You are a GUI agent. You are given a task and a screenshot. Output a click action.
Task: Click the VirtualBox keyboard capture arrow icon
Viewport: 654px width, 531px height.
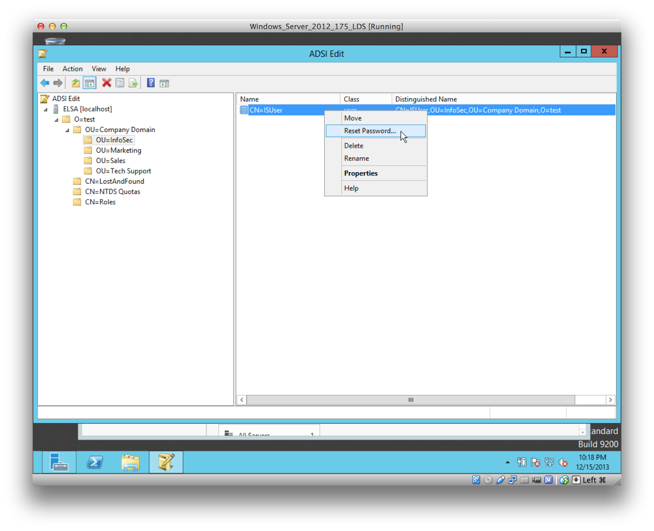576,480
